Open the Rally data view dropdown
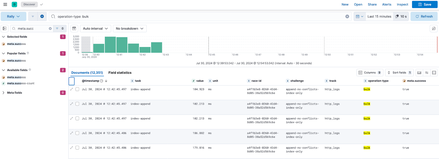 13,16
